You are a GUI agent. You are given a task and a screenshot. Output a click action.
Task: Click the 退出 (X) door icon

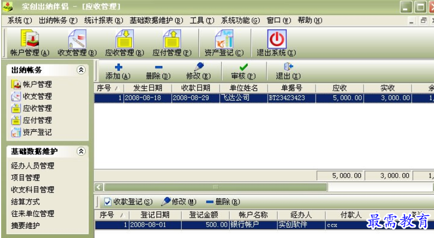coord(288,66)
